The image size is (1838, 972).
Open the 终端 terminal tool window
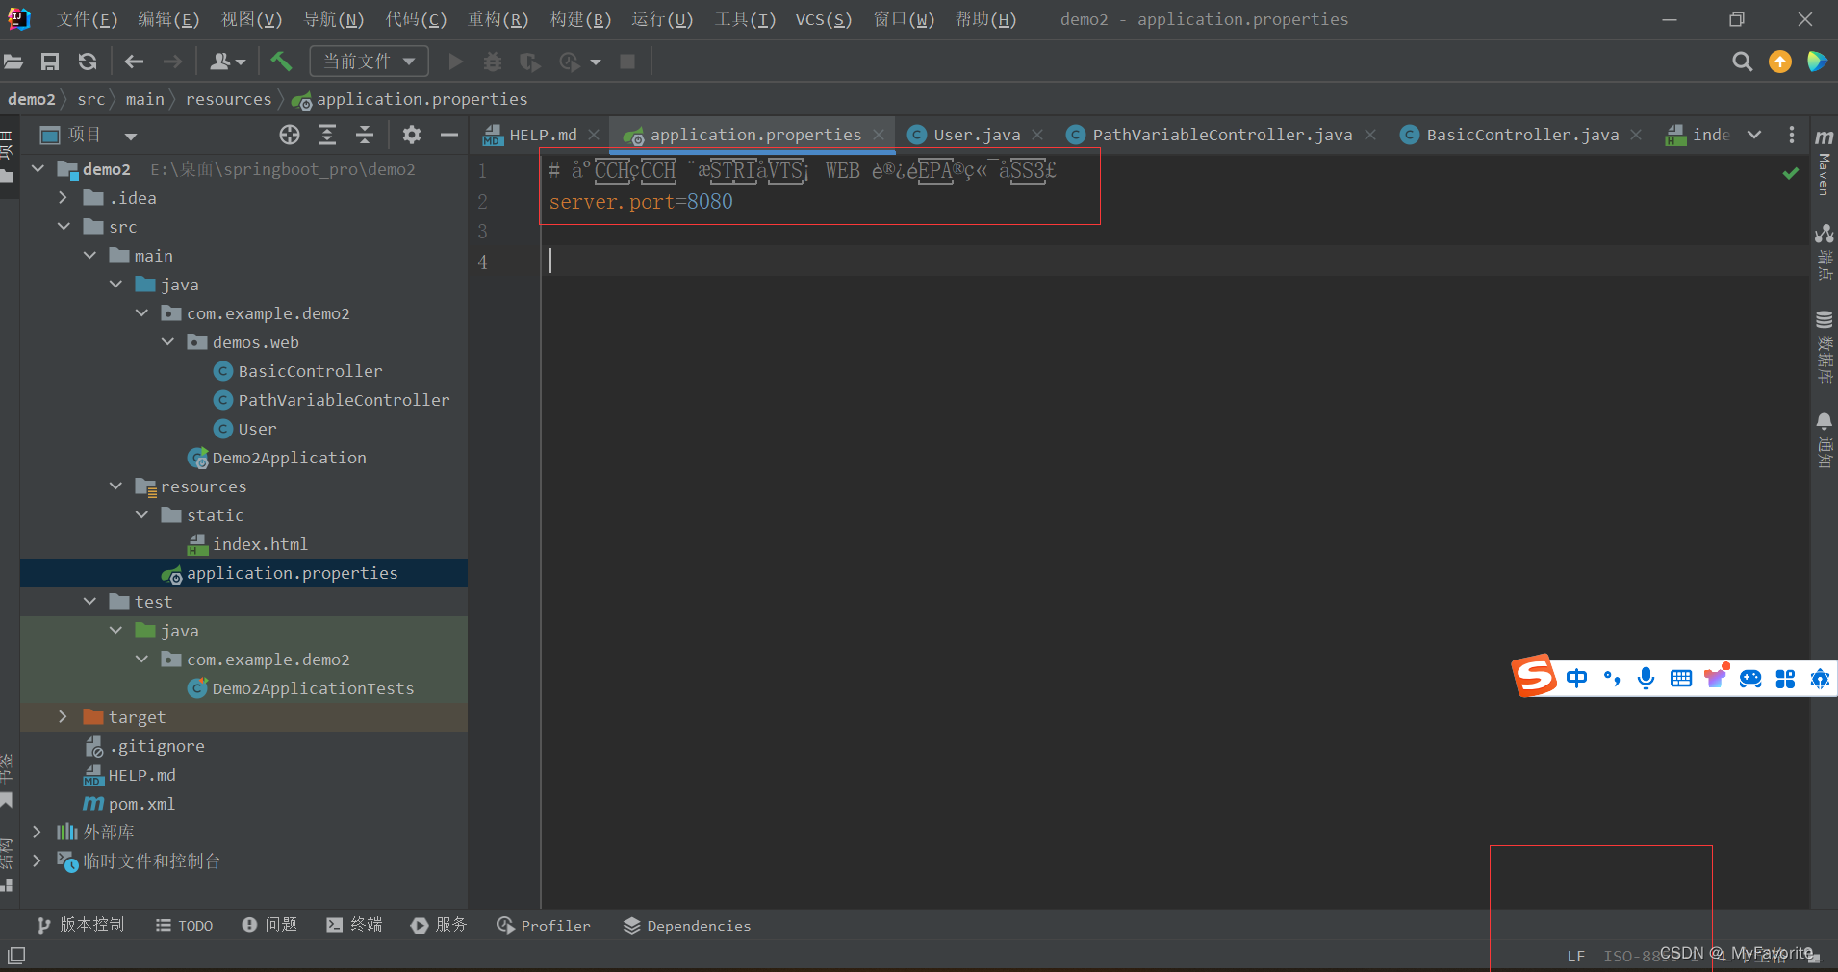coord(354,925)
